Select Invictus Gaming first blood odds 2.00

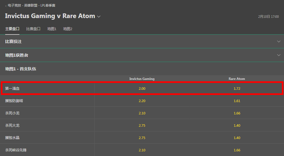[142, 88]
